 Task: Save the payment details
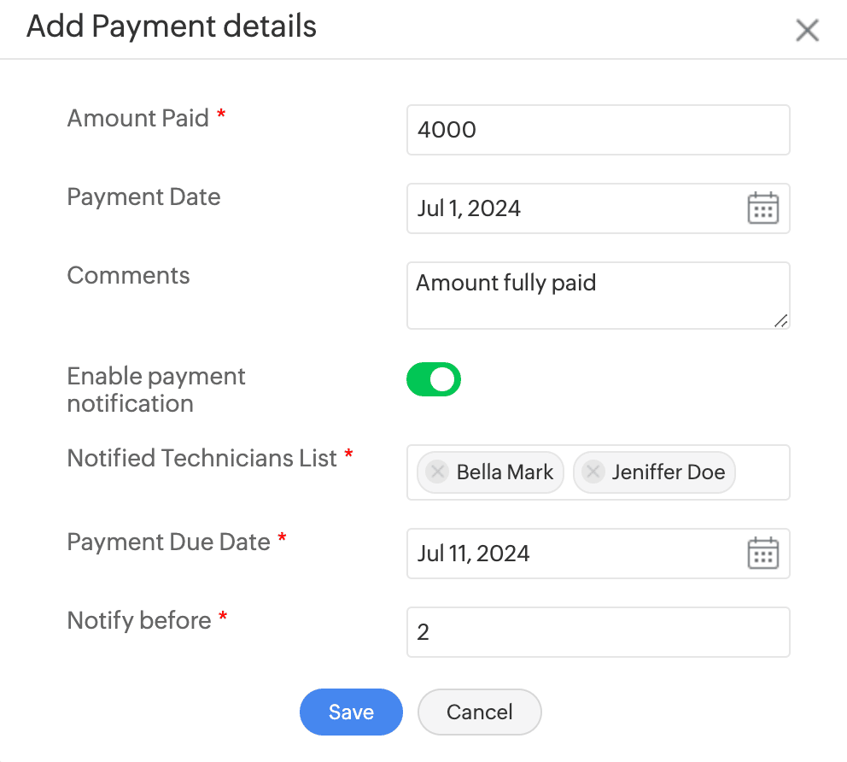(x=351, y=712)
